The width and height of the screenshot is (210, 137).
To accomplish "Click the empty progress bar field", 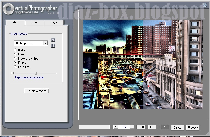I will point(94,127).
